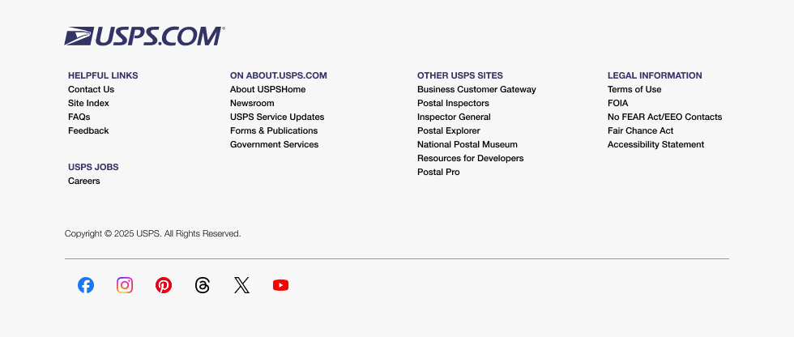Image resolution: width=794 pixels, height=337 pixels.
Task: Open the Accessibility Statement link
Action: 655,145
